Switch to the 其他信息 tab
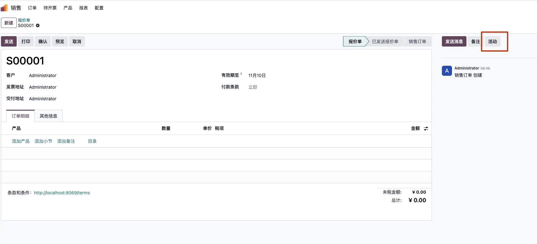Image resolution: width=537 pixels, height=244 pixels. [x=49, y=116]
